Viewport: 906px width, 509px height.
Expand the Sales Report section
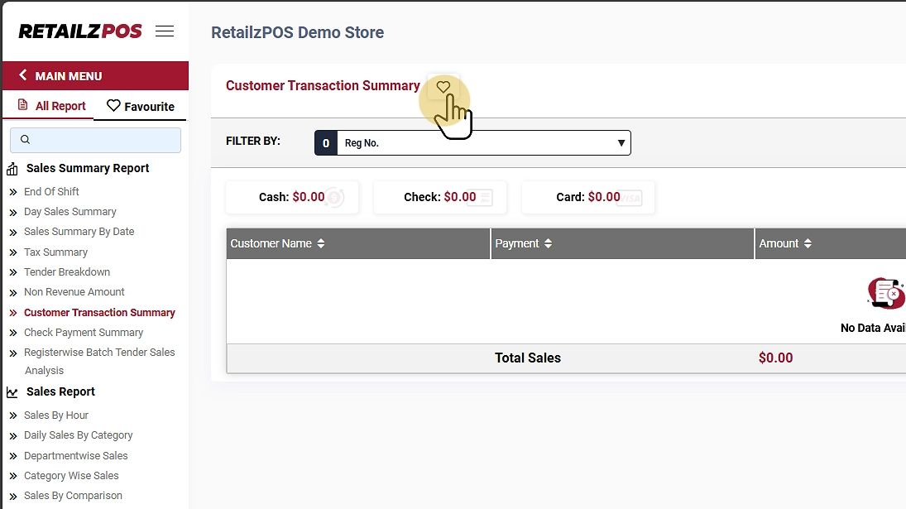(60, 391)
